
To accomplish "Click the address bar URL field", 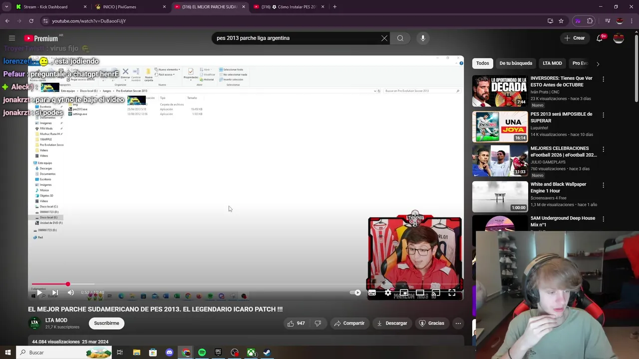I will (x=295, y=21).
